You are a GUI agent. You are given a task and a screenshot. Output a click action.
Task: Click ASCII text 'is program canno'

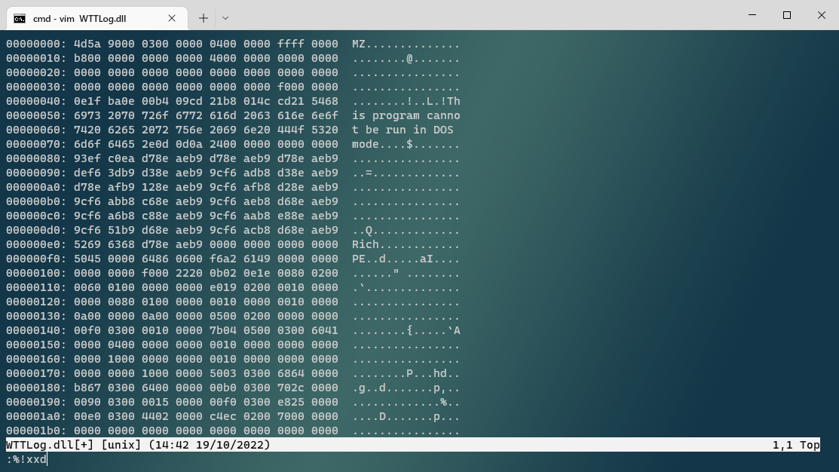tap(406, 115)
